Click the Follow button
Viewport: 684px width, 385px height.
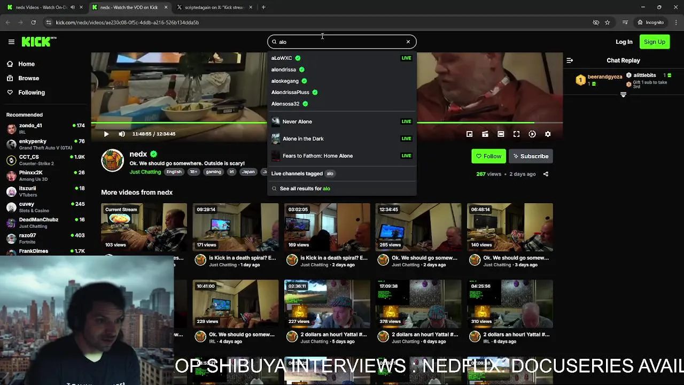click(x=488, y=156)
